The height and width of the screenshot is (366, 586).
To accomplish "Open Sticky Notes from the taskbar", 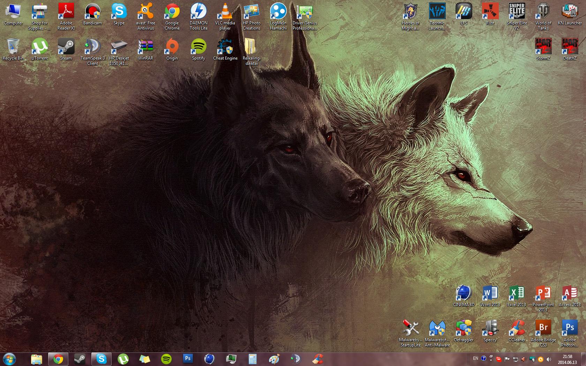I will coord(145,359).
